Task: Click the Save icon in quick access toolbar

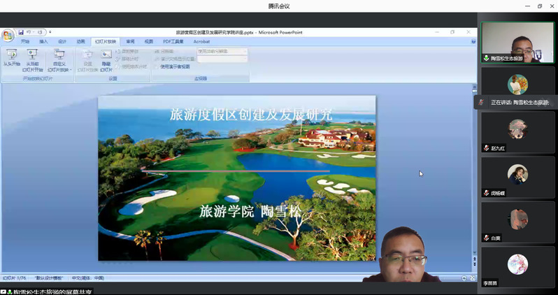Action: pyautogui.click(x=21, y=32)
